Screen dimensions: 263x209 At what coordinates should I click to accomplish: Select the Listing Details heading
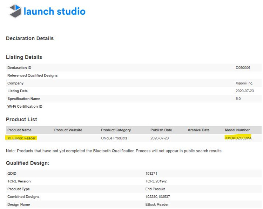coord(24,57)
